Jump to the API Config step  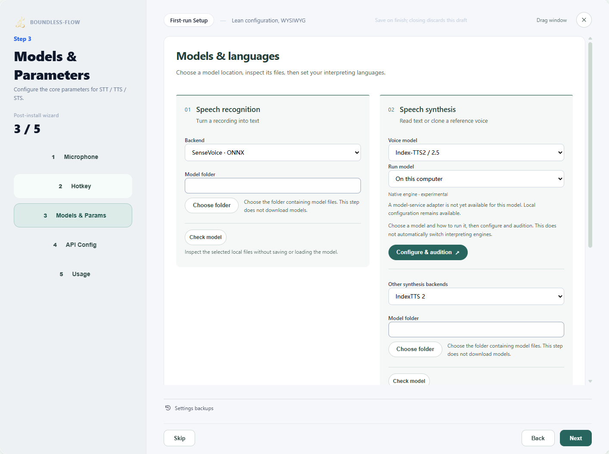click(x=73, y=245)
